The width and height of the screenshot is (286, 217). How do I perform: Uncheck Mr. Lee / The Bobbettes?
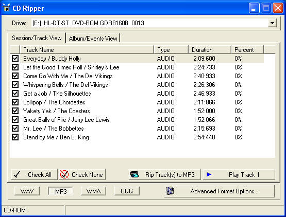point(15,129)
